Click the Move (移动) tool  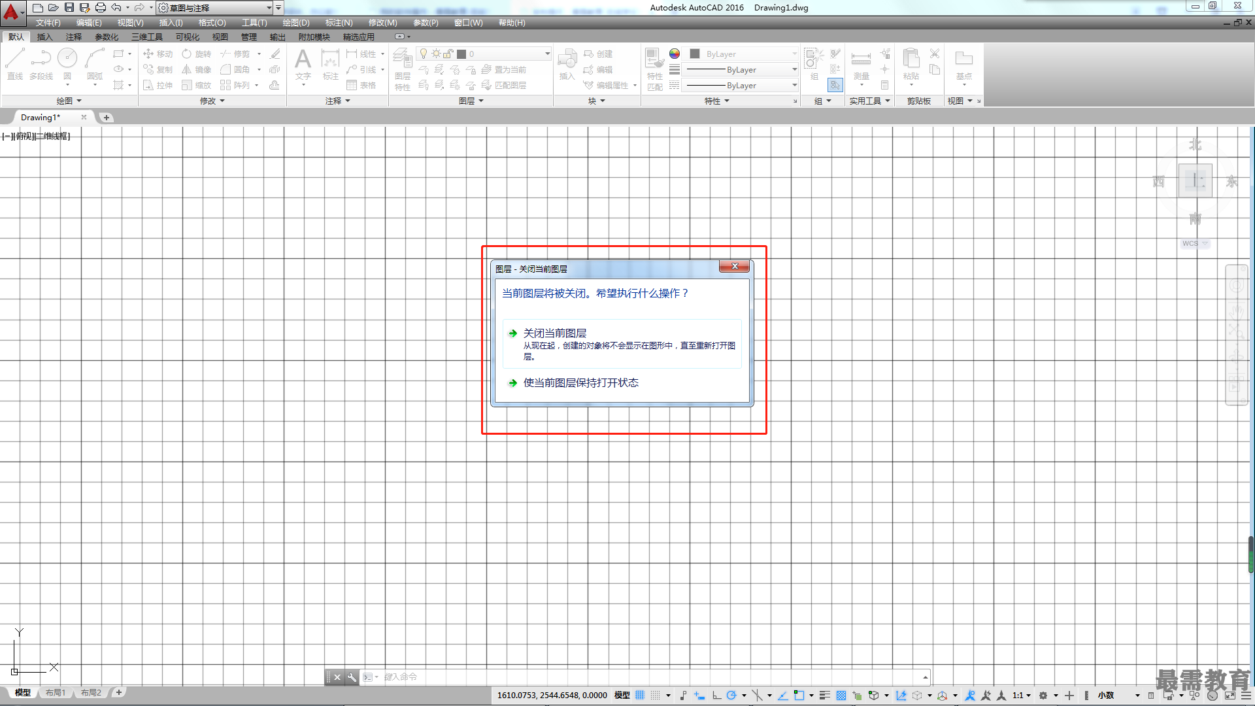click(158, 54)
